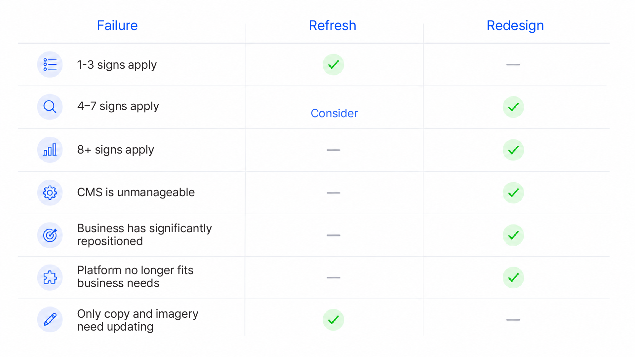
Task: Click the blue Consider link
Action: [334, 113]
